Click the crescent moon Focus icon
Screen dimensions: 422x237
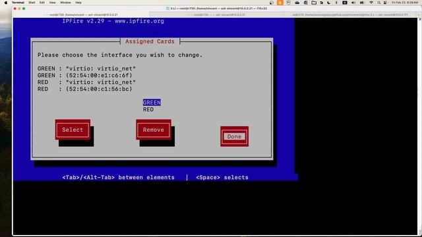[328, 3]
